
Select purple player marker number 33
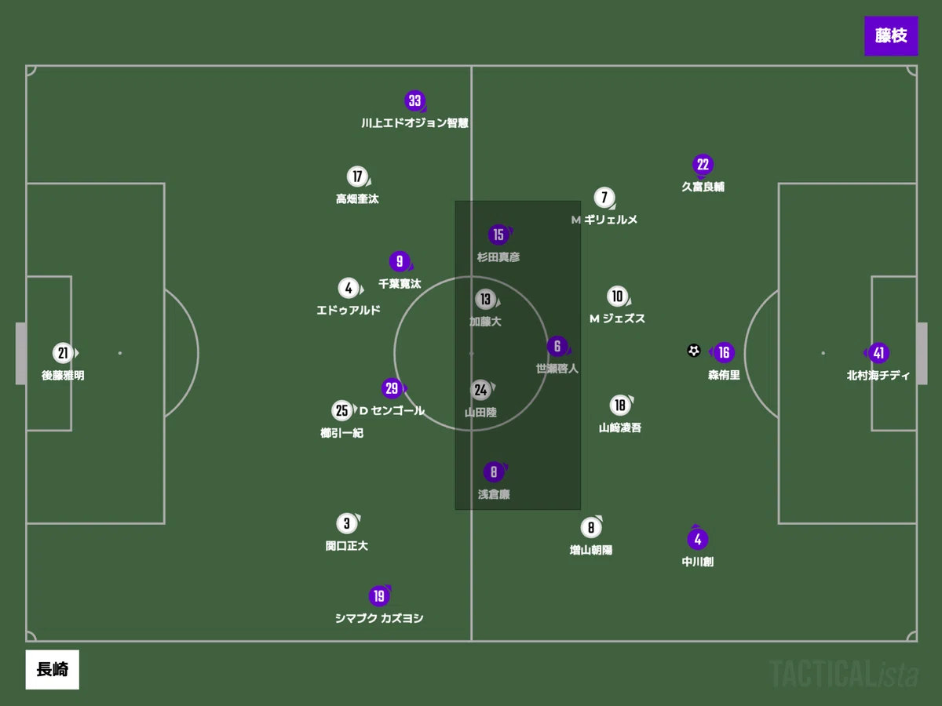(415, 100)
